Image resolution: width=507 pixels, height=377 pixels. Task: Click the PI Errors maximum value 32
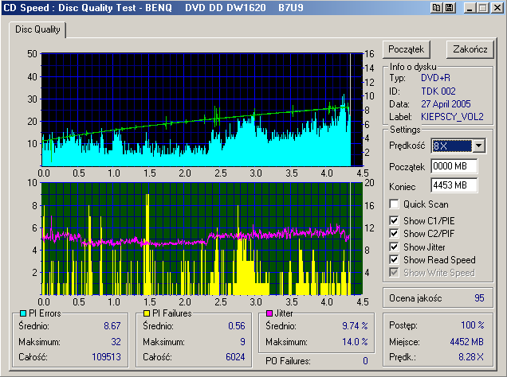[x=116, y=342]
